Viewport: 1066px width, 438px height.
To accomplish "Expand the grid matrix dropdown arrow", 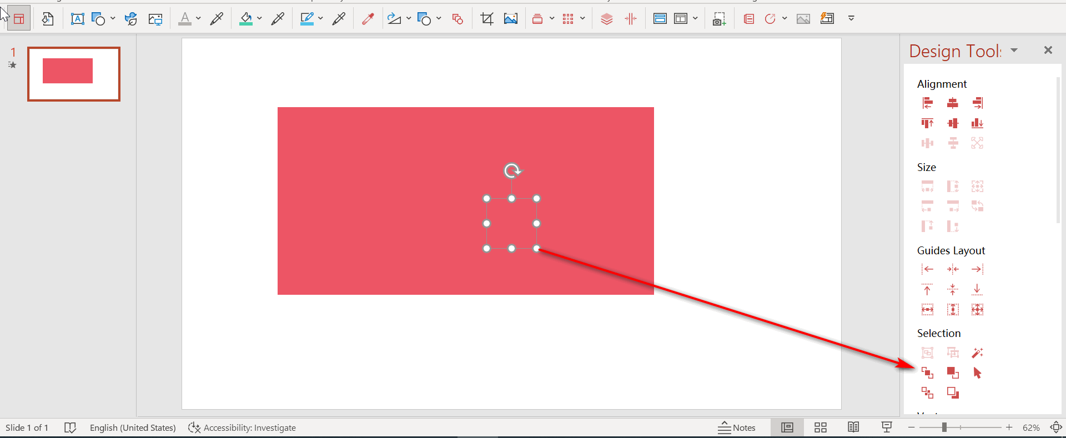I will (582, 18).
